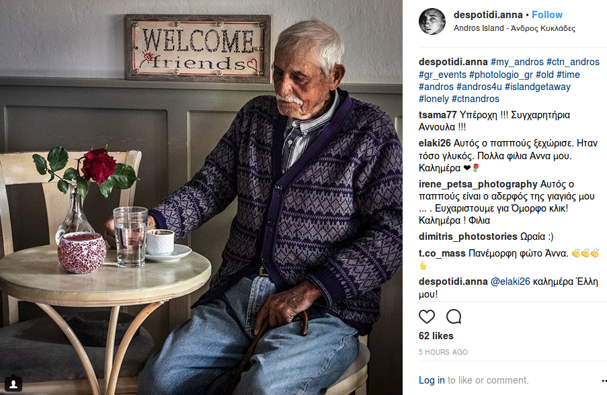Image resolution: width=607 pixels, height=395 pixels.
Task: Click the photo of the elderly man
Action: [201, 197]
